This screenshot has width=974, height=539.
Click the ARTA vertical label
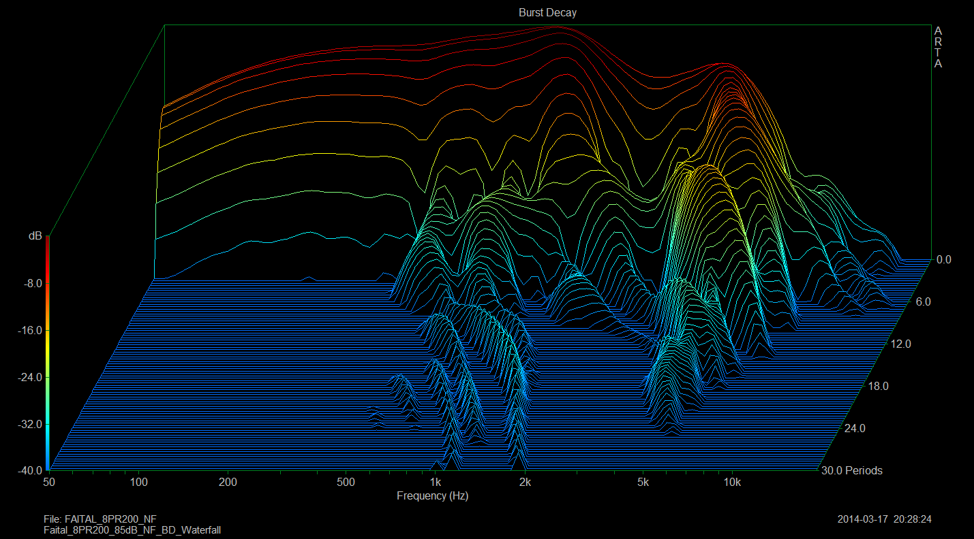[x=938, y=48]
